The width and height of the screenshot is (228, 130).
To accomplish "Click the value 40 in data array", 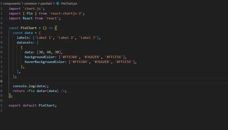I will (49, 52).
